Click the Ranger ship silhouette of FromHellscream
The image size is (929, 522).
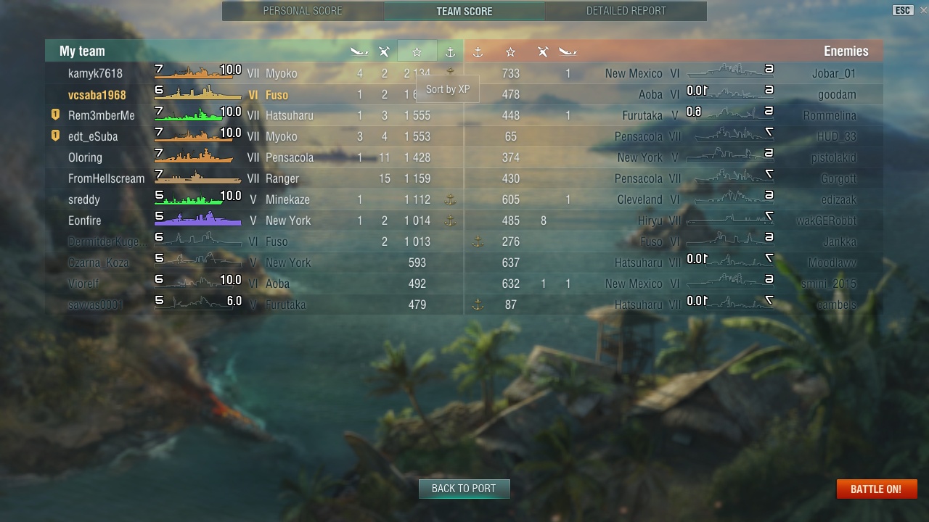pyautogui.click(x=197, y=177)
